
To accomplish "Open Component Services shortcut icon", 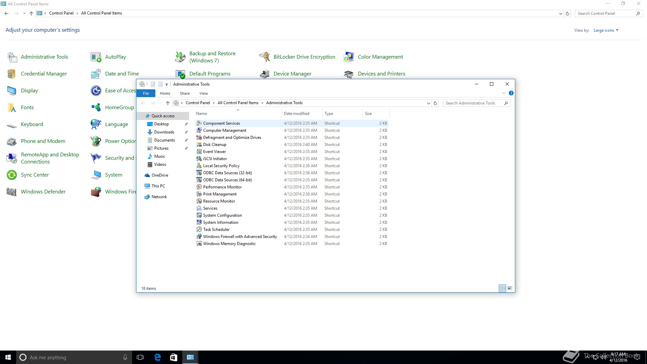I will [199, 123].
